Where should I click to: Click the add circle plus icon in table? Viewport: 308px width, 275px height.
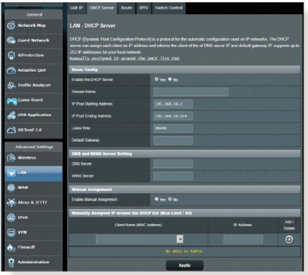click(288, 239)
